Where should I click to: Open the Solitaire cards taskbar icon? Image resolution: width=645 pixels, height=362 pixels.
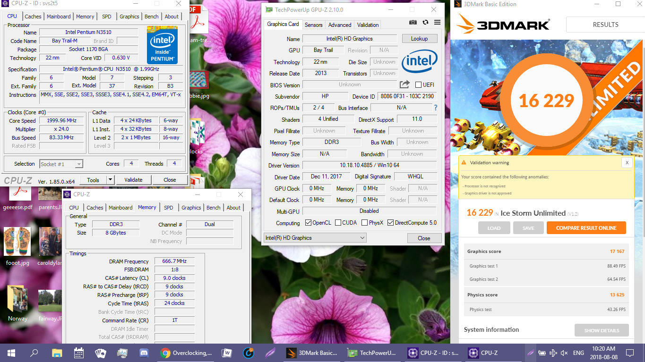pos(101,353)
